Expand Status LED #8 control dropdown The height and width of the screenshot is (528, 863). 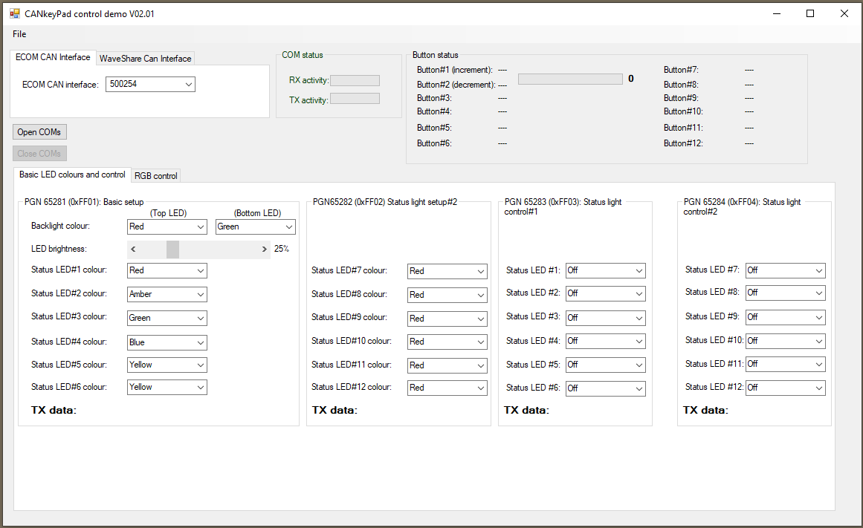786,293
